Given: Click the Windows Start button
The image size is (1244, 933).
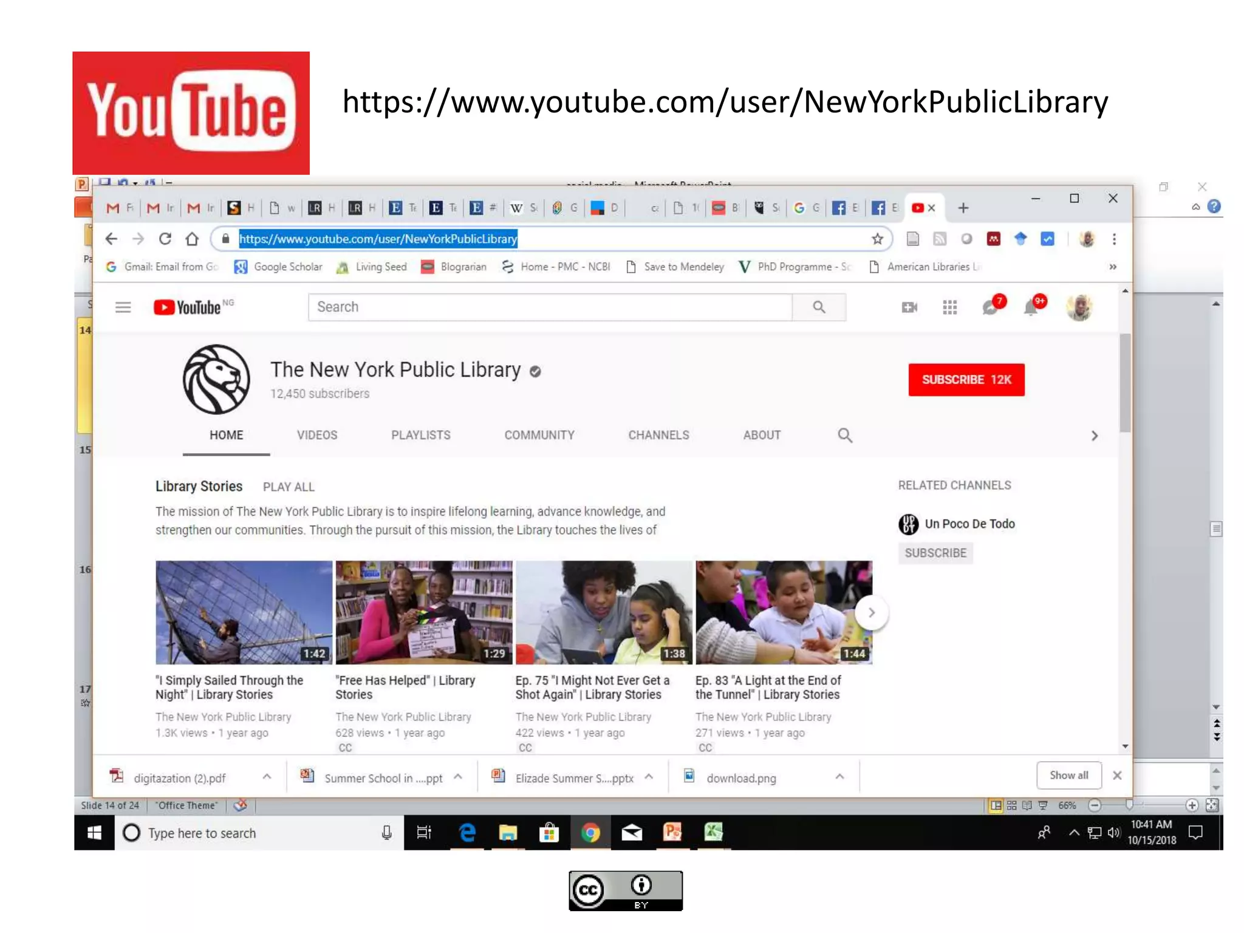Looking at the screenshot, I should [x=94, y=833].
